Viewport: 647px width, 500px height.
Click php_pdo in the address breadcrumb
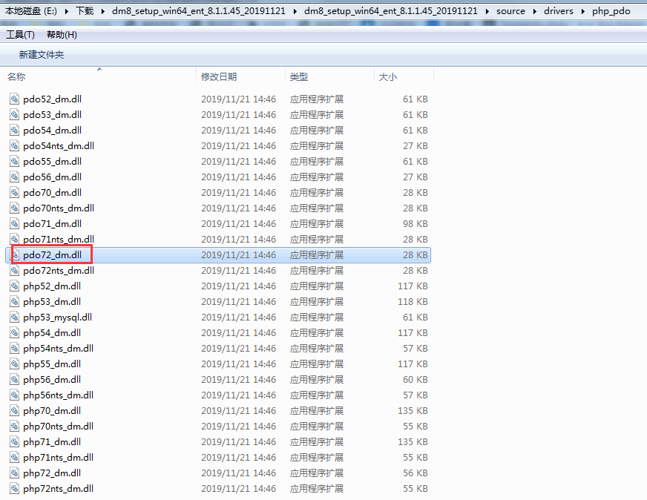(611, 11)
